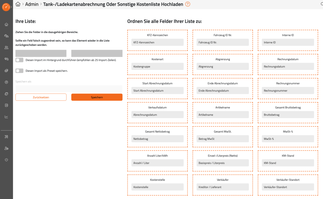Image resolution: width=323 pixels, height=199 pixels.
Task: Click the orange help question mark icon
Action: (x=188, y=4)
